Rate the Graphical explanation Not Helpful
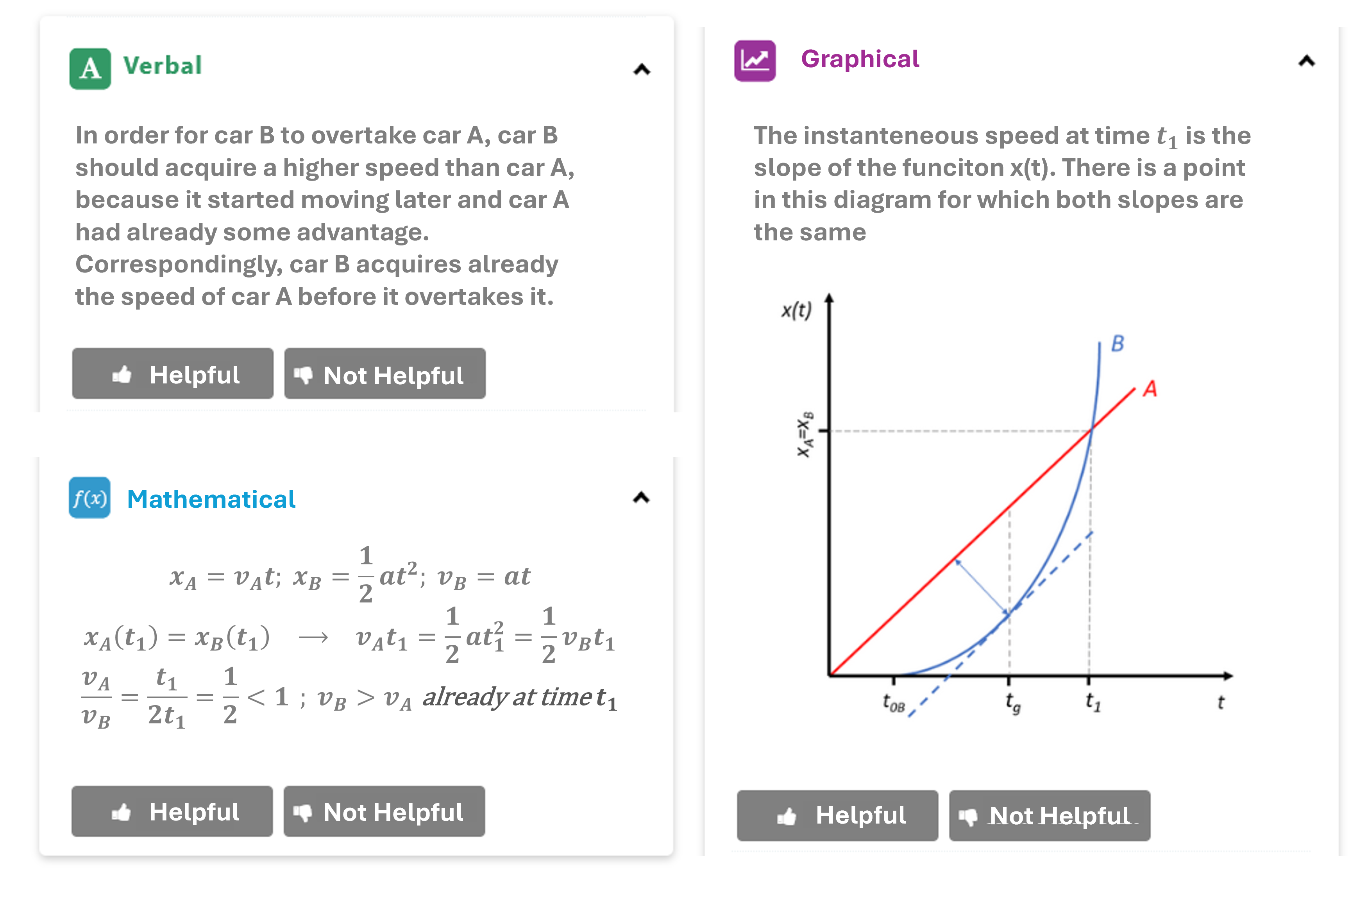1368x899 pixels. point(1049,815)
